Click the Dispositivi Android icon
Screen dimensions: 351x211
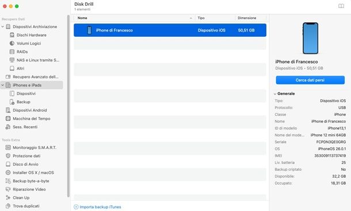point(8,110)
